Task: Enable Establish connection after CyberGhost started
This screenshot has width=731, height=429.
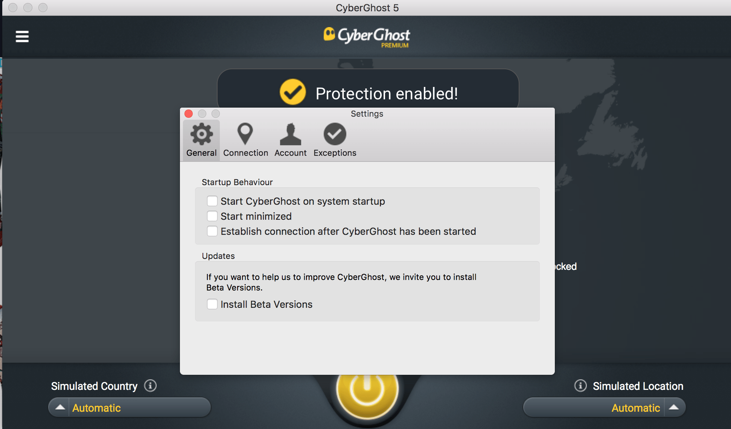Action: (213, 232)
